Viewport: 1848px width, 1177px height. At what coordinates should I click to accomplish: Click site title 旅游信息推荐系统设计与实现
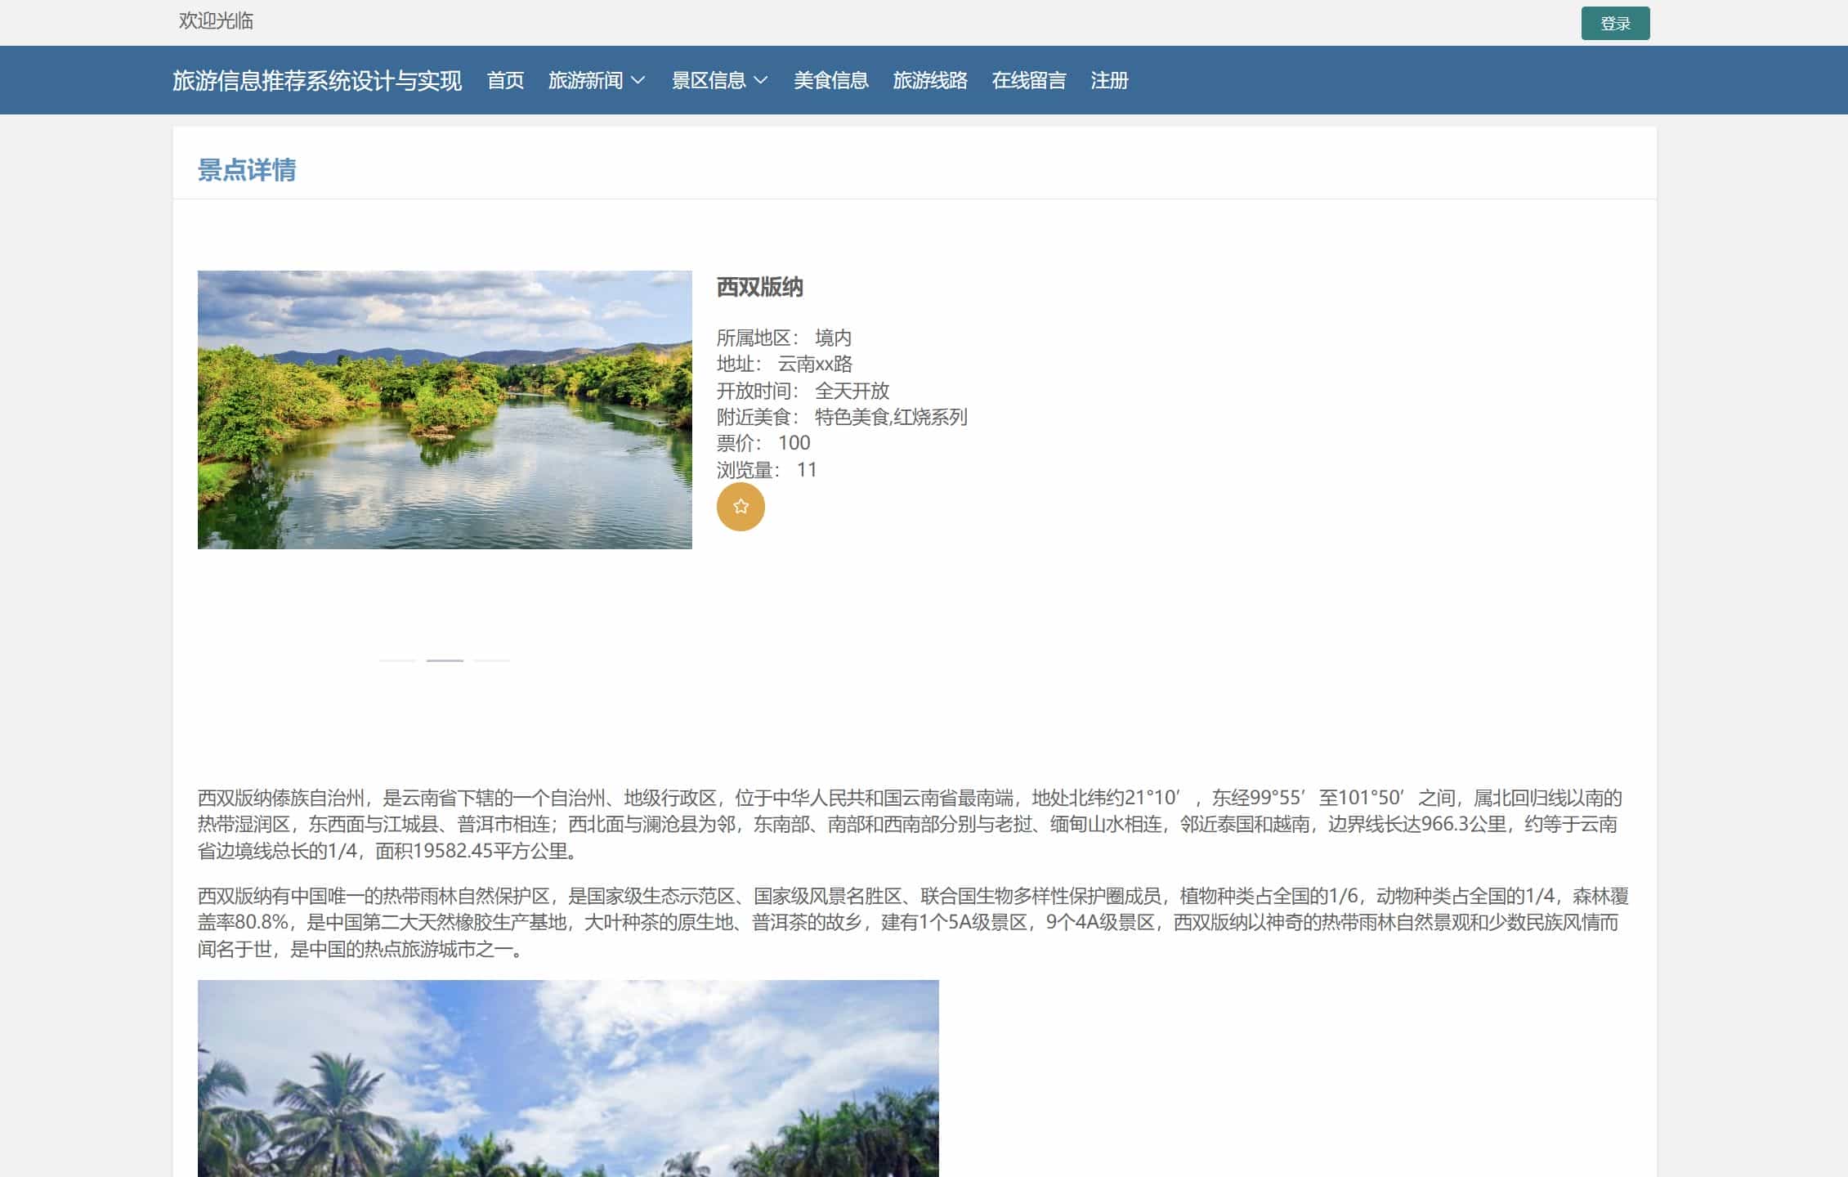[317, 80]
